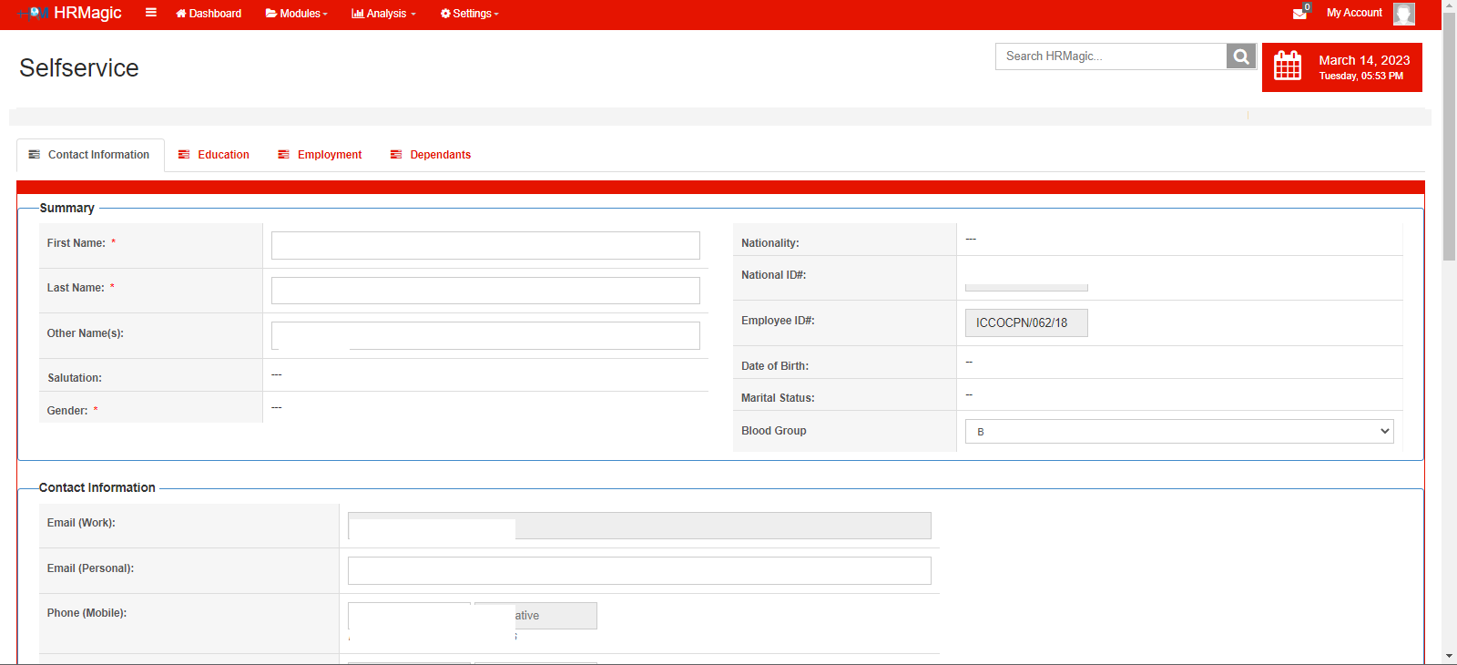1457x665 pixels.
Task: Open the mail notifications envelope icon
Action: click(1299, 14)
